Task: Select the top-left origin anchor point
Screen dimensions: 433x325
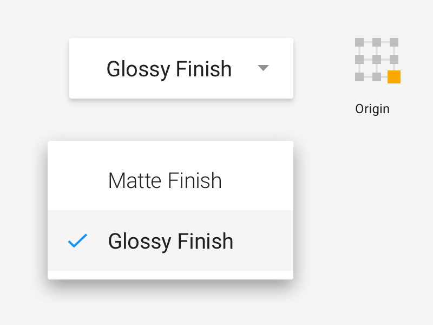Action: pyautogui.click(x=358, y=41)
